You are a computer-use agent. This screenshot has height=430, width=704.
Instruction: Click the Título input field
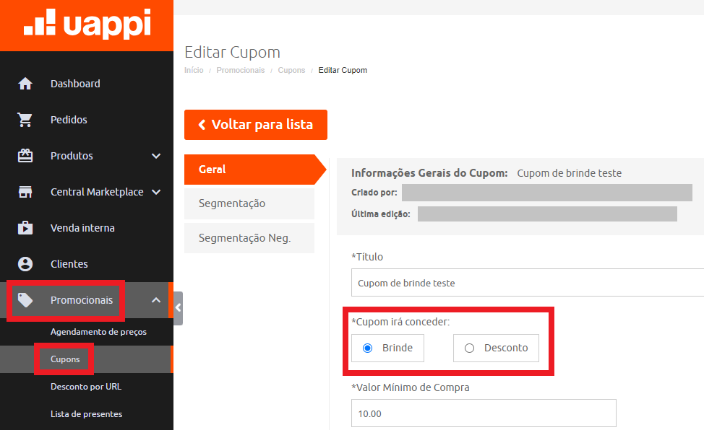528,283
